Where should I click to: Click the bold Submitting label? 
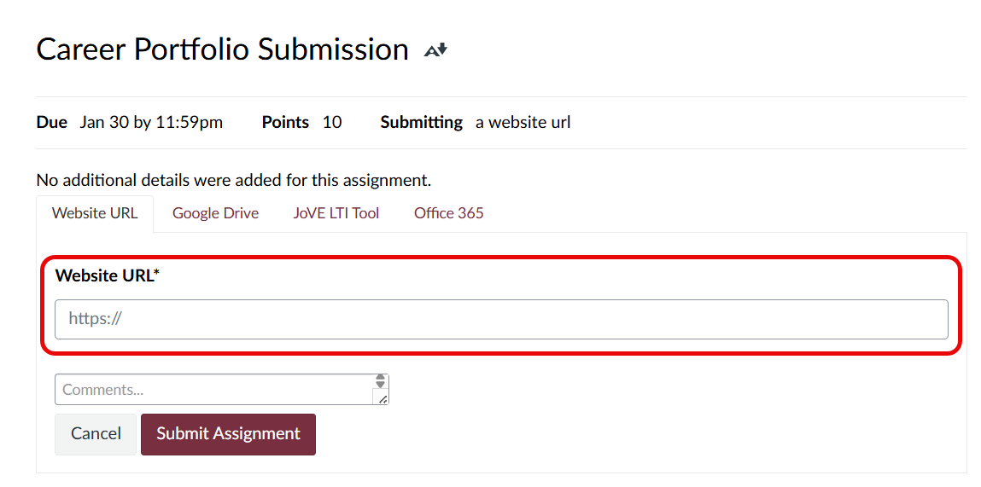pos(421,122)
